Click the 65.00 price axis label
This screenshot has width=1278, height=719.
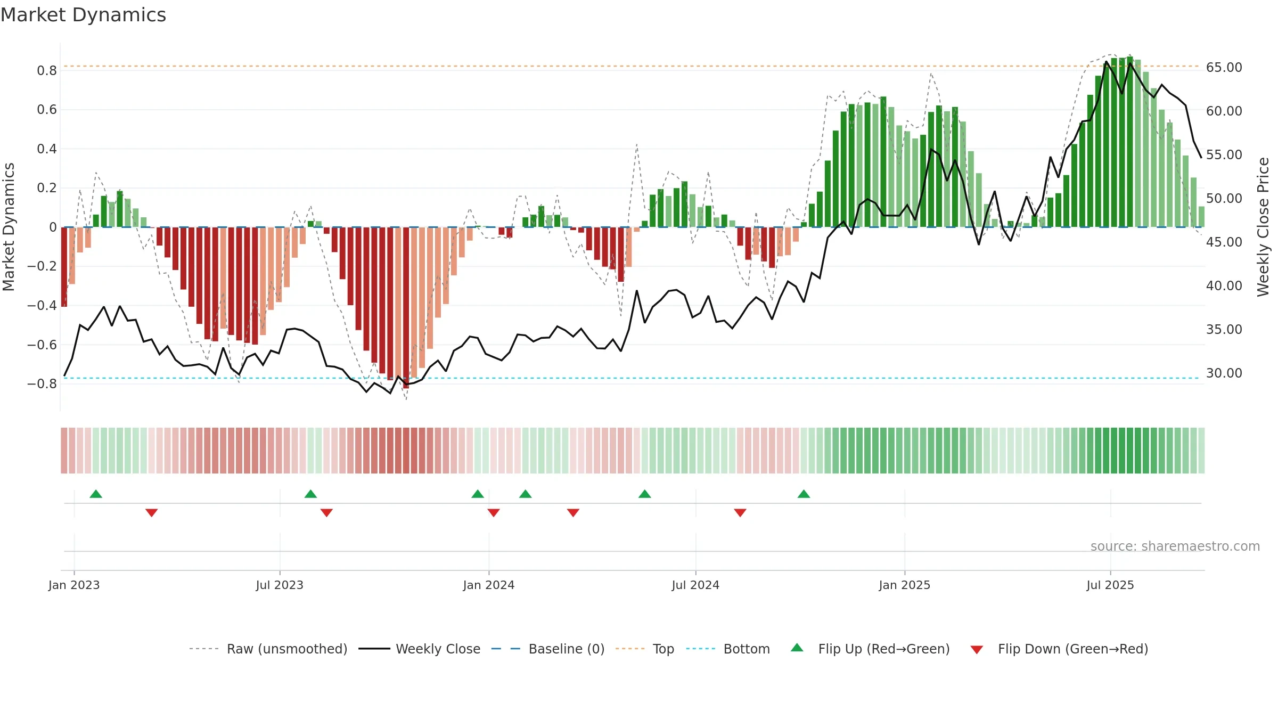tap(1224, 68)
